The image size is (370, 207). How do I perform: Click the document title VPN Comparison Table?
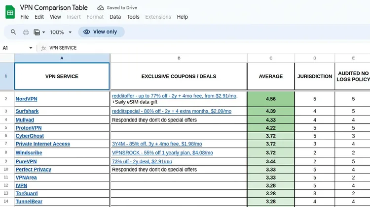tap(54, 7)
